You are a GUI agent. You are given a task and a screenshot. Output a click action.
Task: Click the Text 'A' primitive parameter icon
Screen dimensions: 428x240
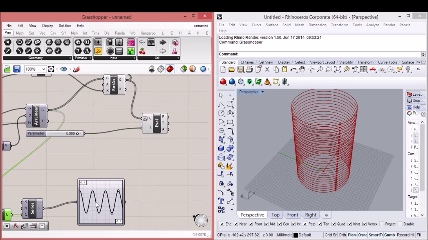tap(87, 51)
